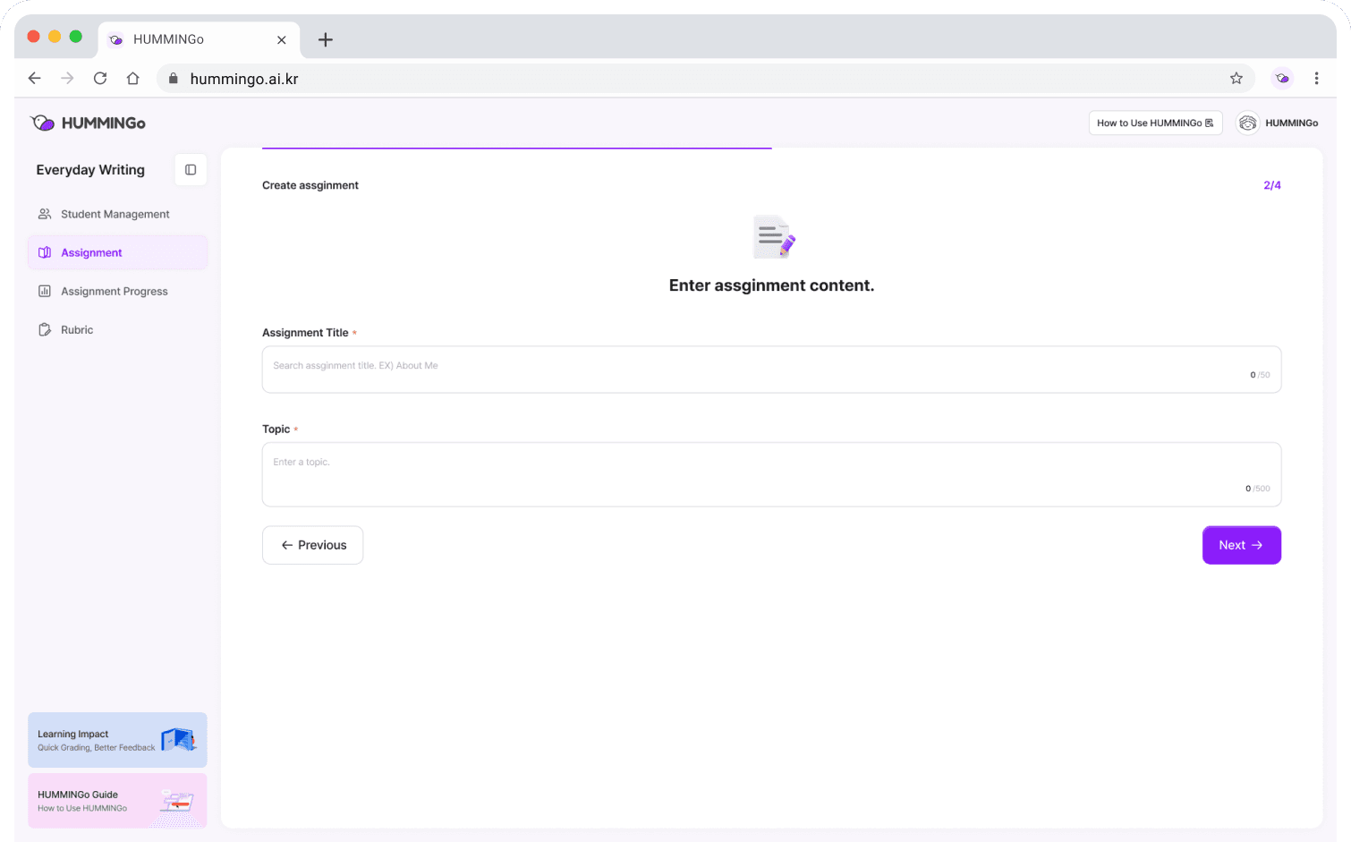
Task: Proceed with the purple Next button
Action: [1241, 545]
